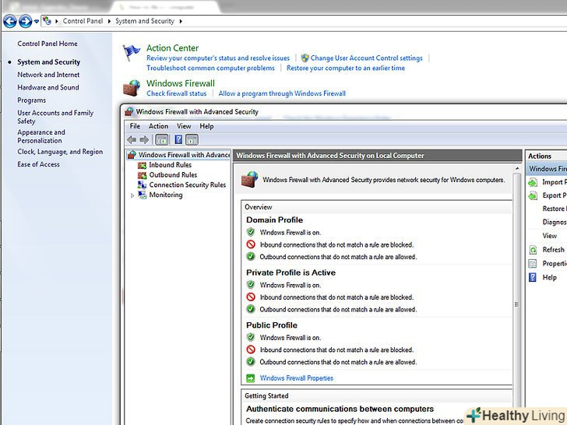Change User Account Control settings
This screenshot has height=425, width=567.
pos(366,58)
